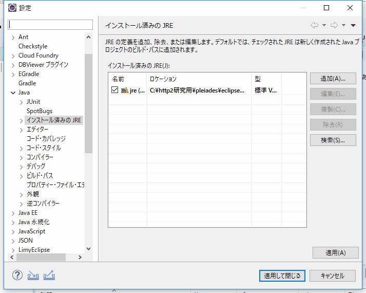
Task: Expand the Java 永続化 node
Action: [x=13, y=223]
